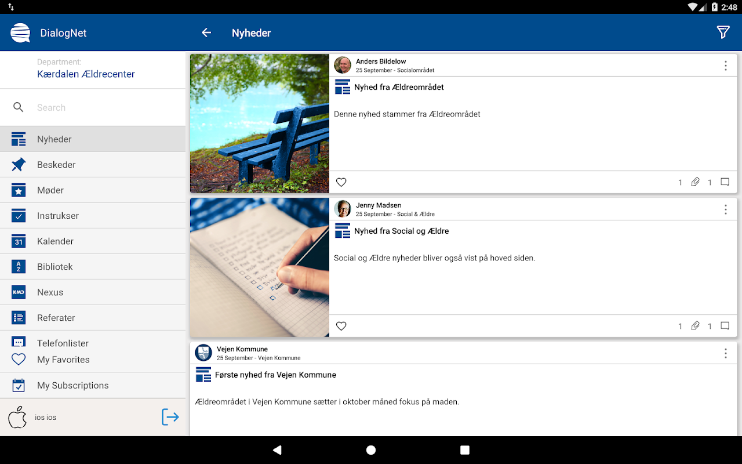Click the Vejen Kommune crest avatar

(203, 353)
